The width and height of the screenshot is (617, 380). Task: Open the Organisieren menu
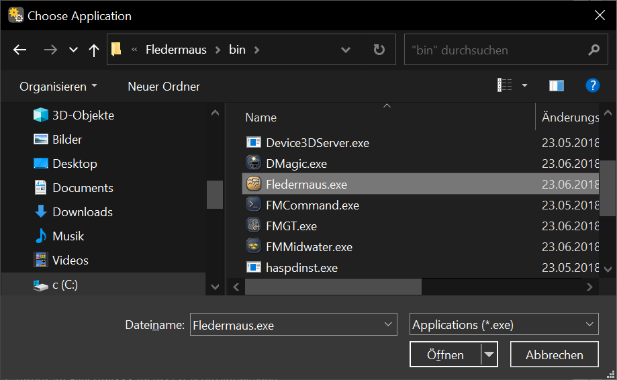[x=58, y=87]
